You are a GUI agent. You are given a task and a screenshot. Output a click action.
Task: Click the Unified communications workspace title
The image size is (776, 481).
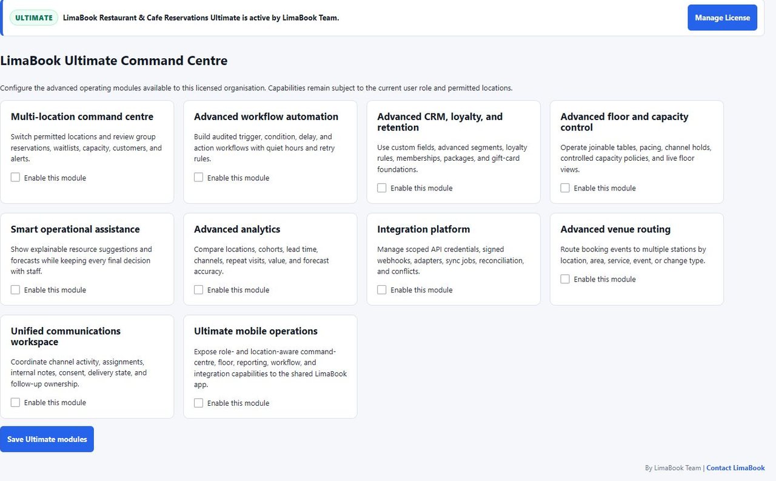[x=65, y=337]
